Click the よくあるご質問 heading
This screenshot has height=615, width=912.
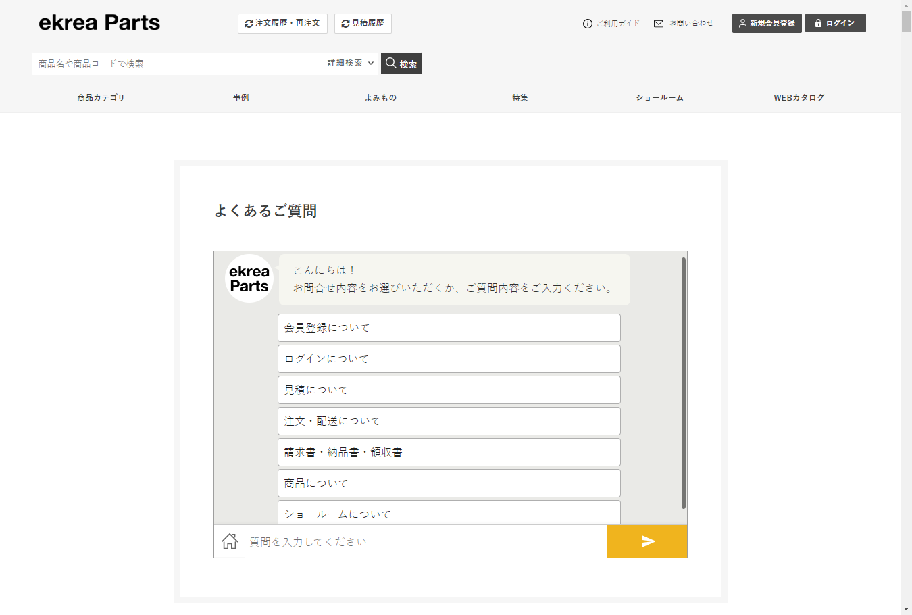(265, 211)
